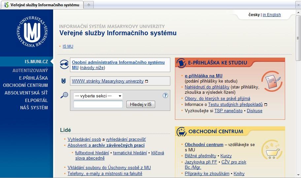Open bold 'Obchodní centrum' link

(x=204, y=144)
